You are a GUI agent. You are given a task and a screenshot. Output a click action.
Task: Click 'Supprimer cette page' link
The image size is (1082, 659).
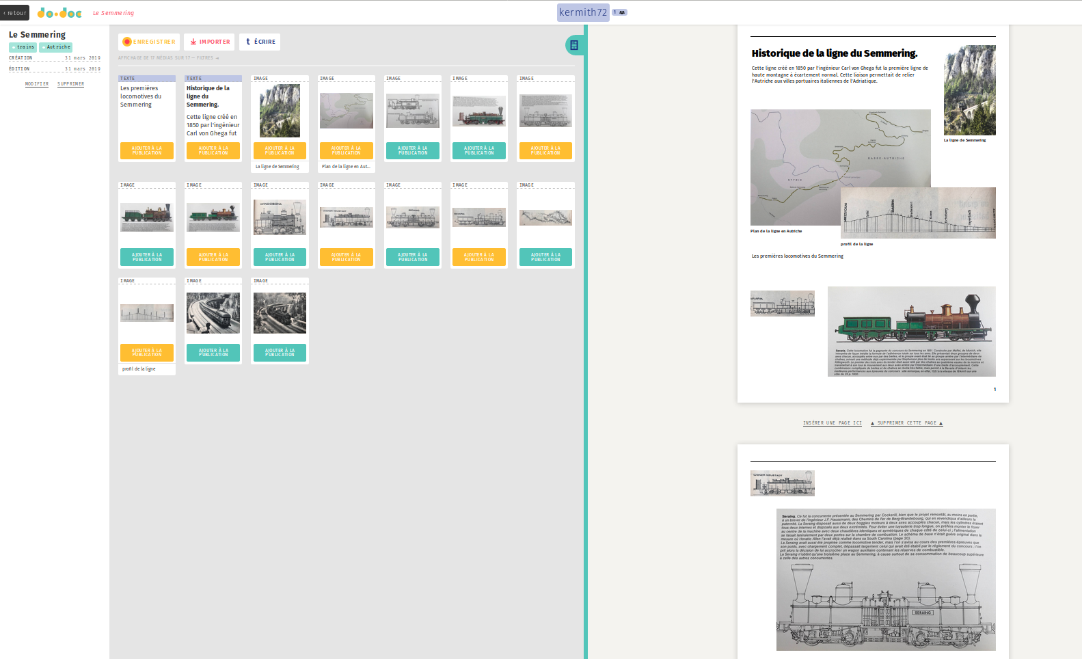pos(906,423)
